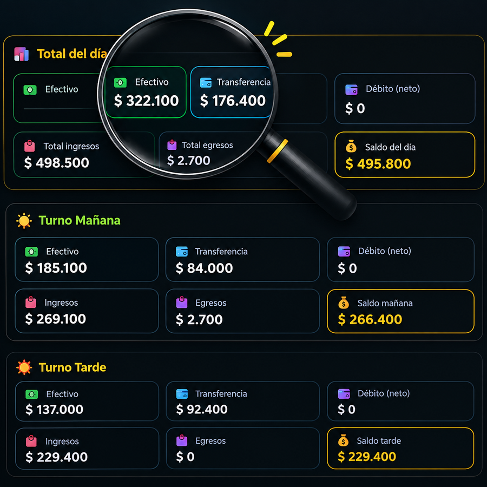Image resolution: width=487 pixels, height=487 pixels.
Task: Click the Saldo tarde money bag icon
Action: click(x=343, y=440)
